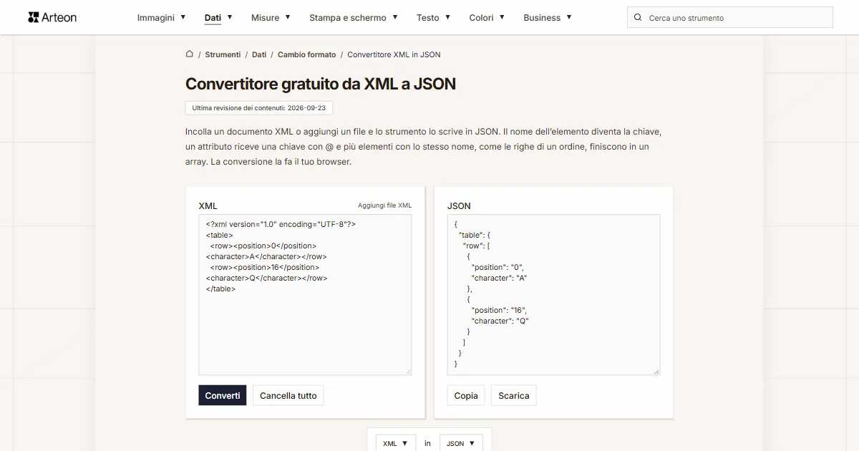
Task: Click Aggiungi file XML link
Action: tap(385, 205)
